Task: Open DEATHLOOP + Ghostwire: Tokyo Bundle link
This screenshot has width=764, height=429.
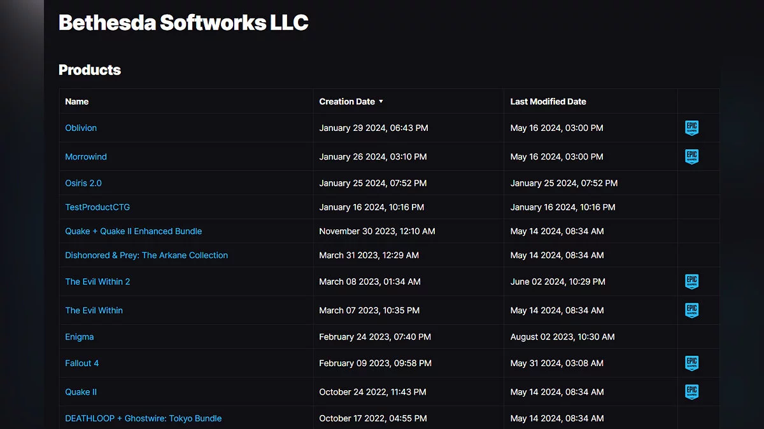Action: pyautogui.click(x=143, y=418)
